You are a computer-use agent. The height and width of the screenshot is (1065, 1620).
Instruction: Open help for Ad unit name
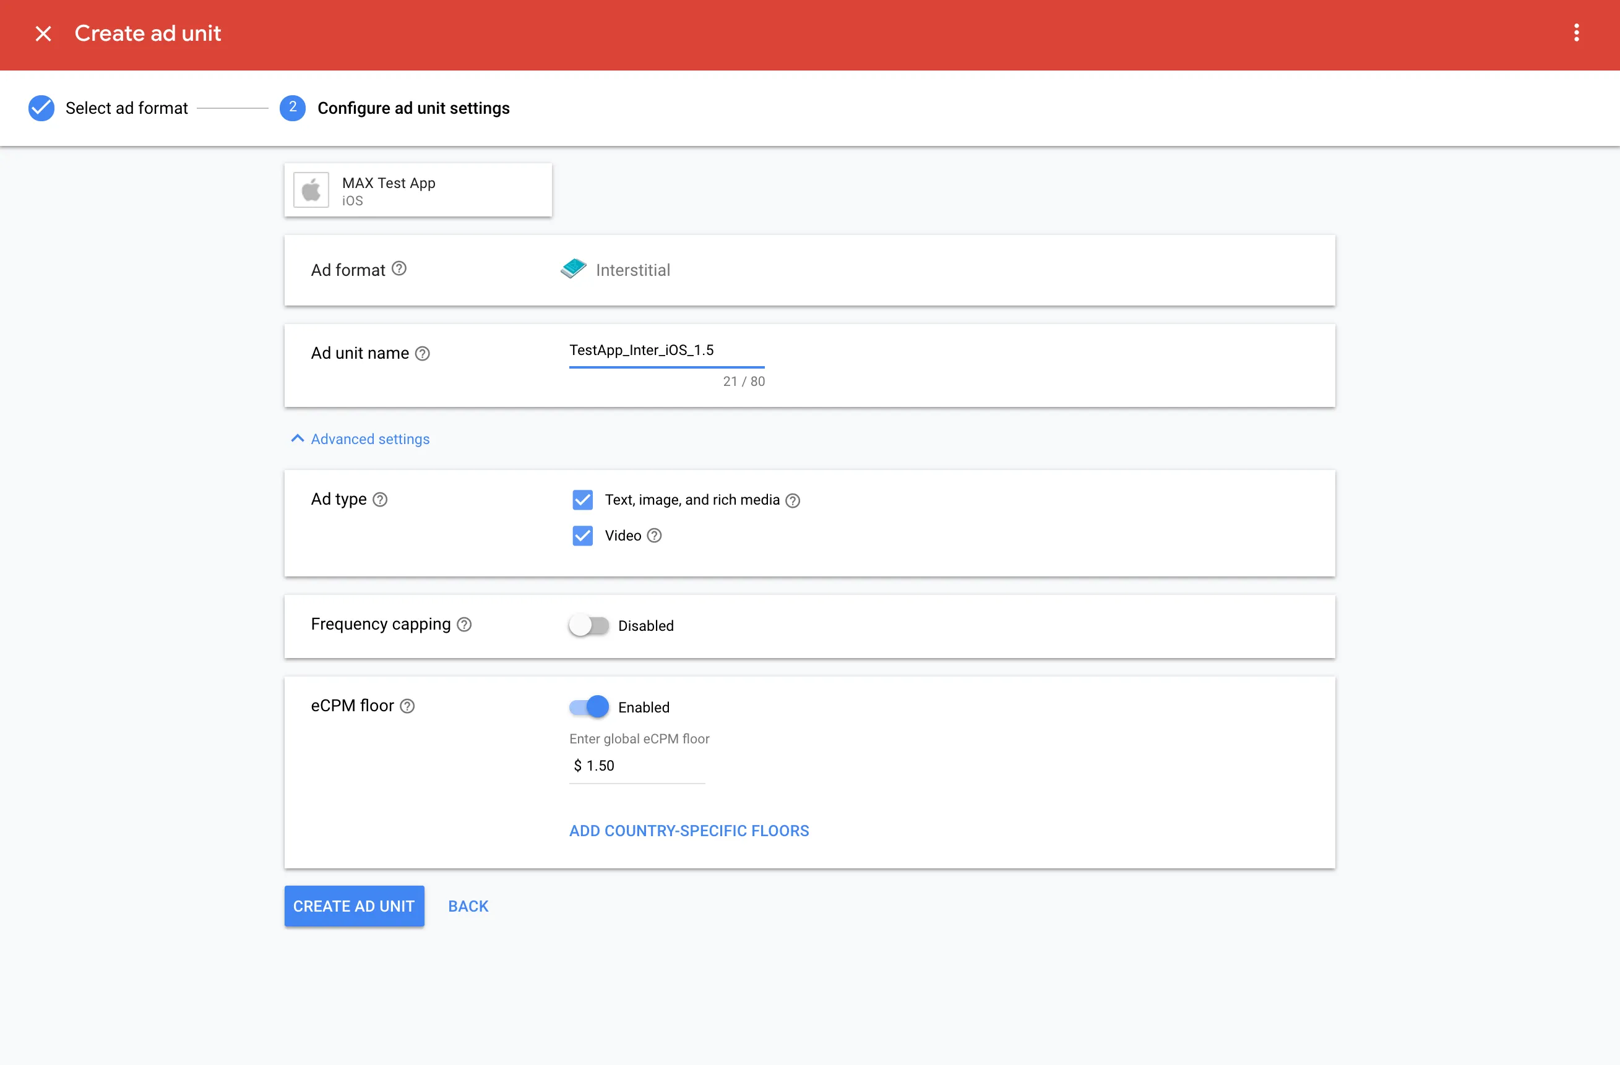423,354
